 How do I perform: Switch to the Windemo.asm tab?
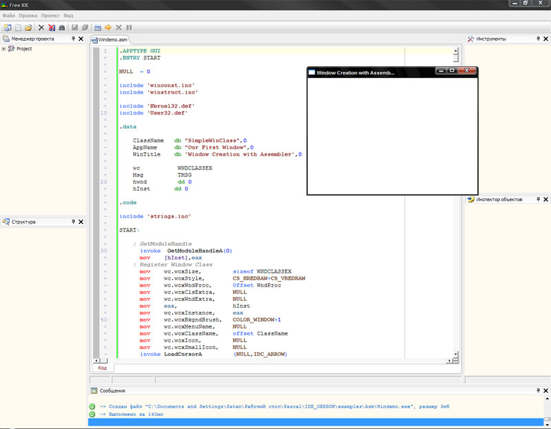[x=113, y=40]
